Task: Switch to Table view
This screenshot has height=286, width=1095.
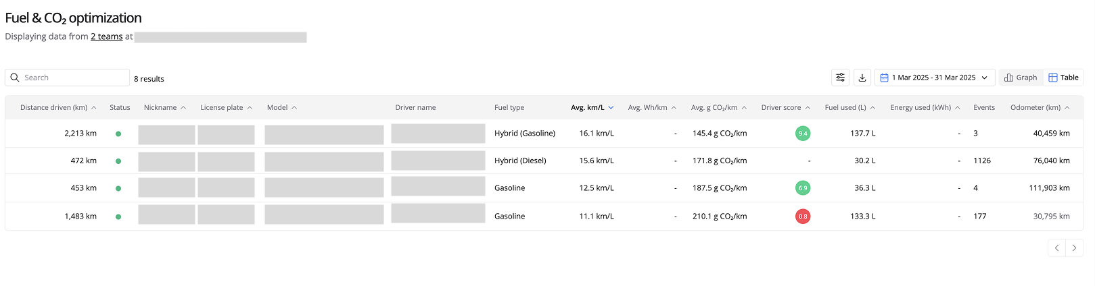Action: (x=1063, y=78)
